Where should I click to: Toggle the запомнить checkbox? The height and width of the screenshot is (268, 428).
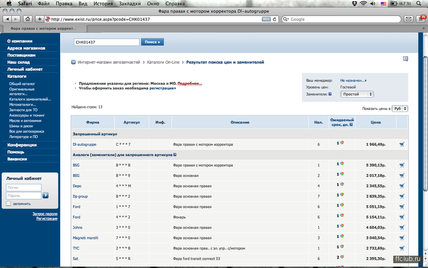9,204
